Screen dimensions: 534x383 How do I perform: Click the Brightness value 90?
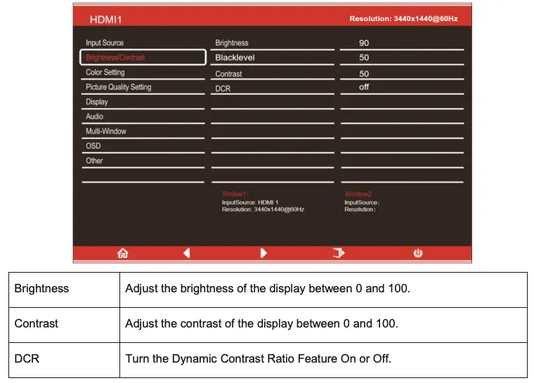coord(364,43)
